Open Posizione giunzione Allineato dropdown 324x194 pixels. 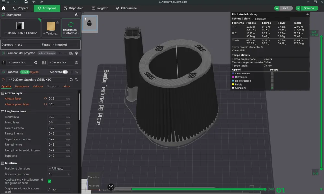(x=60, y=169)
